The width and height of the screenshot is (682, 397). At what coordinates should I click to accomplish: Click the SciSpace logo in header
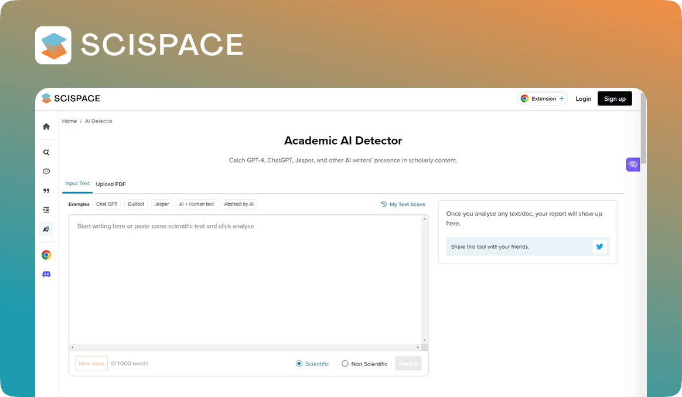click(71, 98)
